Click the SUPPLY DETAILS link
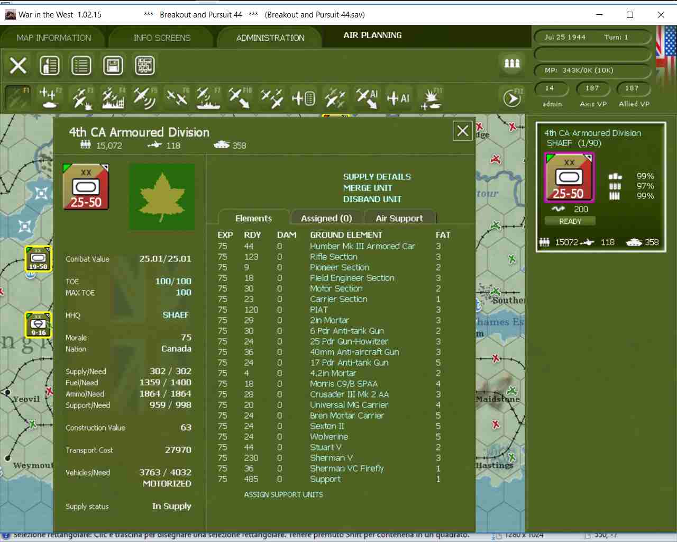This screenshot has width=677, height=542. [377, 177]
